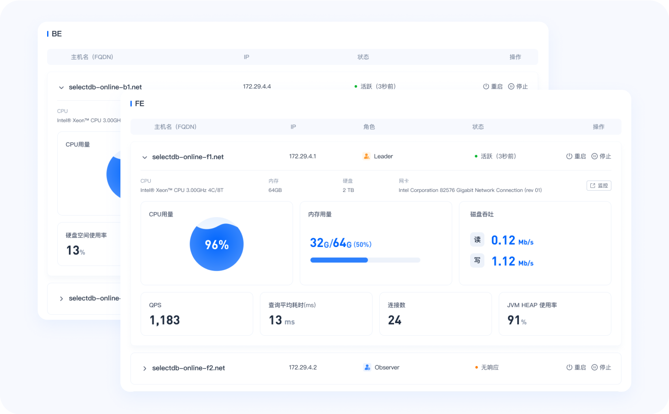The width and height of the screenshot is (669, 414).
Task: Collapse the selectdb-online-f1.net row
Action: coord(145,157)
